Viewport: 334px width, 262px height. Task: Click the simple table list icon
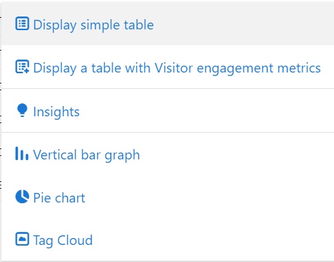[x=22, y=23]
